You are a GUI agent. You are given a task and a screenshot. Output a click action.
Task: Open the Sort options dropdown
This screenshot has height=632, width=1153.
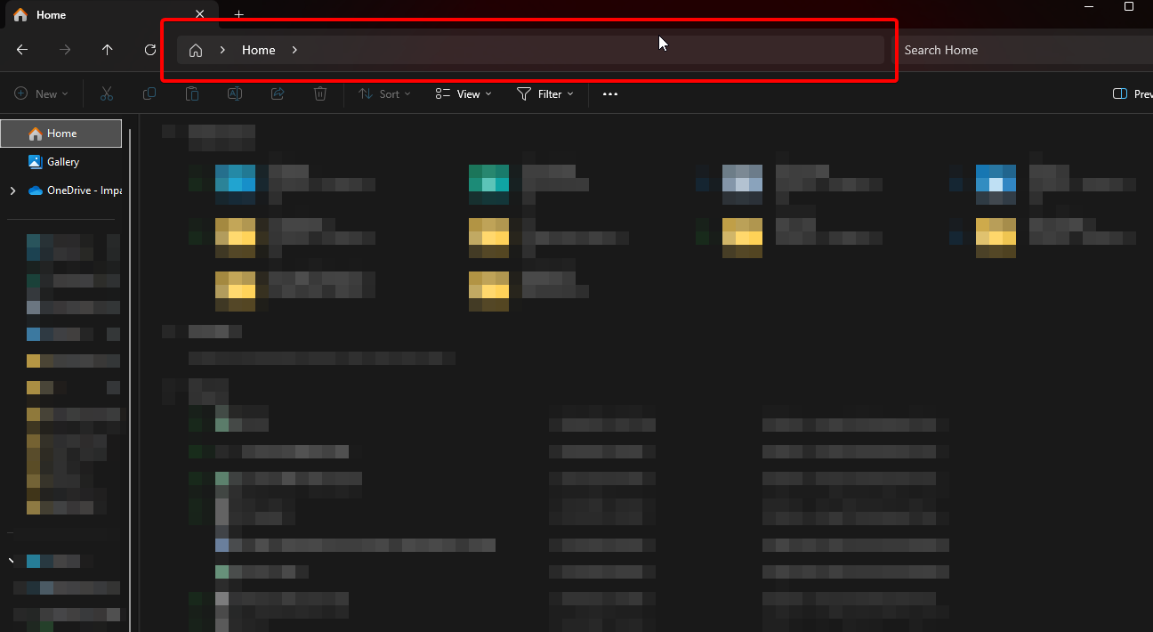[x=384, y=93]
